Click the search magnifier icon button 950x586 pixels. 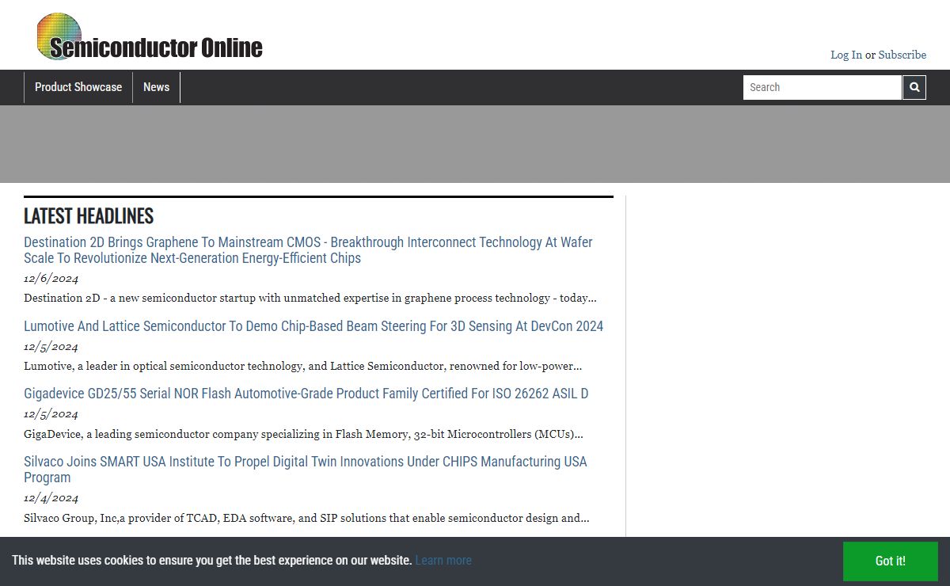click(914, 87)
